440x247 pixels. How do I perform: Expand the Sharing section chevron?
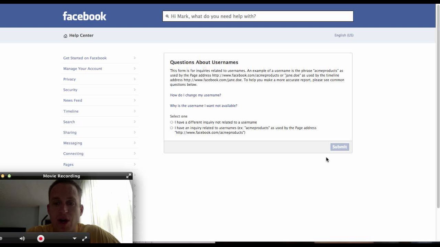(x=135, y=132)
